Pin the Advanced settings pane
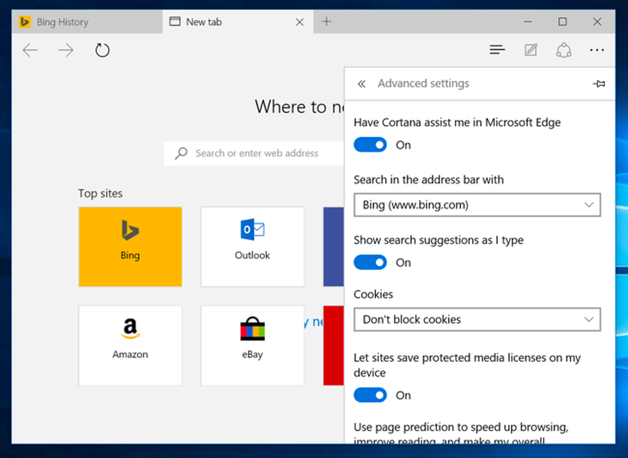The height and width of the screenshot is (458, 628). pyautogui.click(x=598, y=83)
